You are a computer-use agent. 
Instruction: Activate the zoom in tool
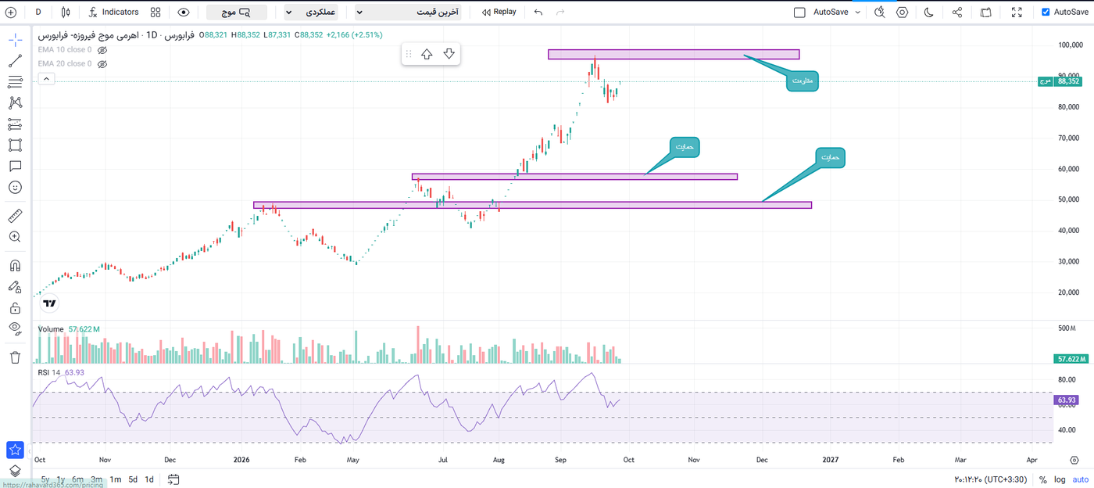pos(15,237)
